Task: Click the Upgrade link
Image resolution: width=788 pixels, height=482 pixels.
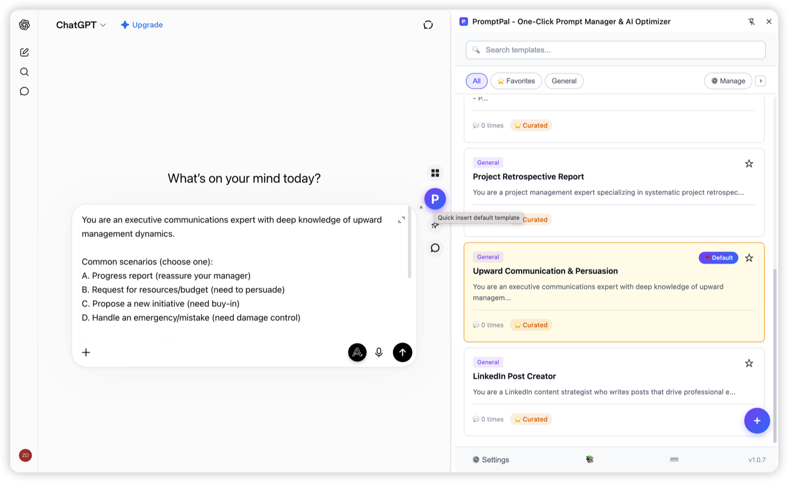Action: coord(142,25)
